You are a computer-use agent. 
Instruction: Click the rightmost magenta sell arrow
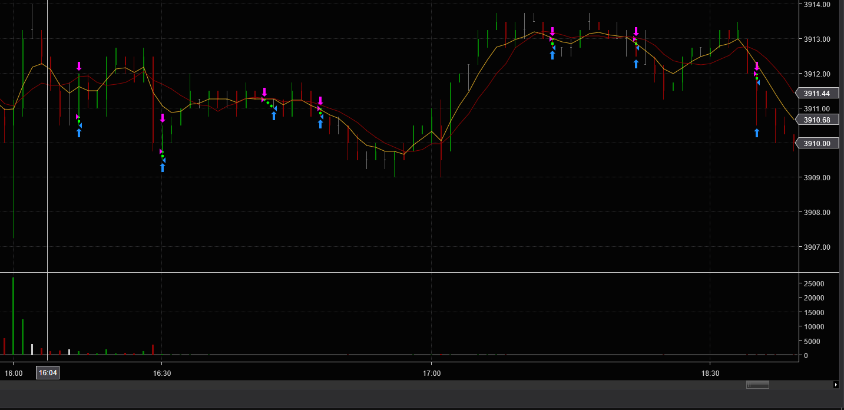[757, 66]
